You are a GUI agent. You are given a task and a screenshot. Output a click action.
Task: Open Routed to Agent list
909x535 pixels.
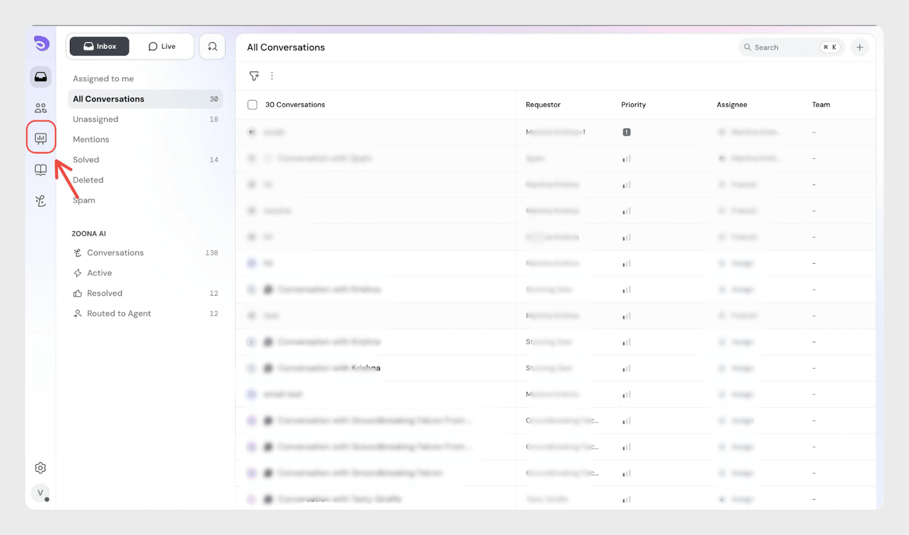(119, 314)
